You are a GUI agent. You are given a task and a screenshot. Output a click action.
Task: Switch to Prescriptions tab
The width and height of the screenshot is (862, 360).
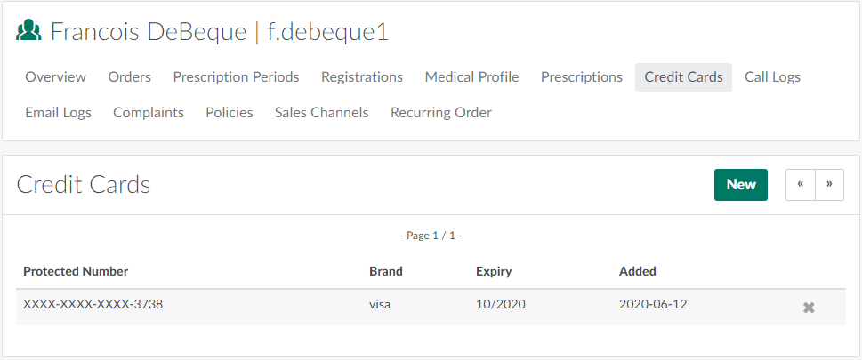tap(582, 77)
